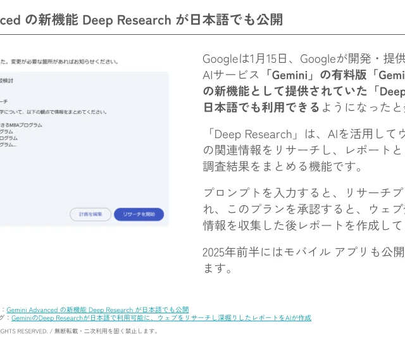Click the paragraph starting 「Deep Research」は
Viewport: 405px width, 342px height.
coord(304,150)
